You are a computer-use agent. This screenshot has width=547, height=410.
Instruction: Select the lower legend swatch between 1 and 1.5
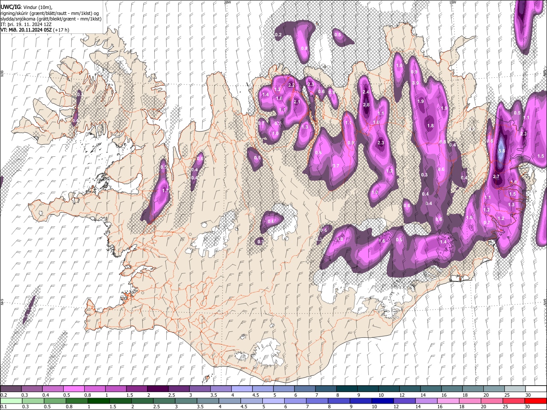pyautogui.click(x=98, y=401)
